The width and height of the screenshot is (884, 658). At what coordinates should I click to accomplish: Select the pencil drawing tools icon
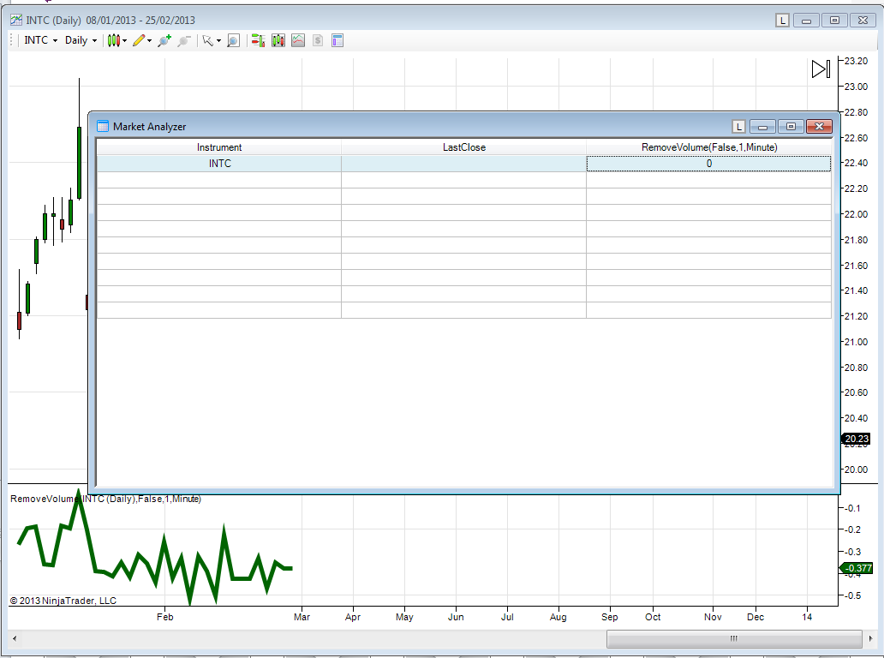point(140,40)
